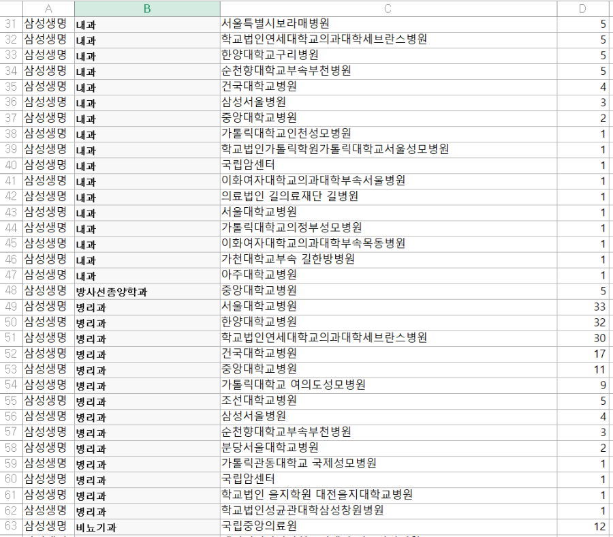Click 삼성서울병원 in row 56

point(388,417)
